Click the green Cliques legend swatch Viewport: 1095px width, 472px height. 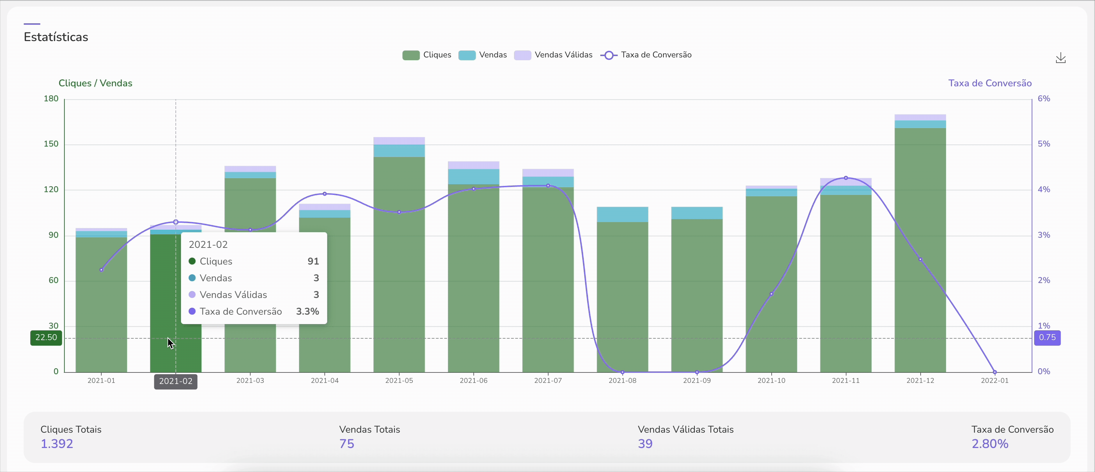[x=411, y=55]
